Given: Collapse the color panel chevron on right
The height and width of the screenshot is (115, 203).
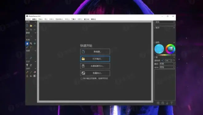Looking at the screenshot, I should 174,42.
